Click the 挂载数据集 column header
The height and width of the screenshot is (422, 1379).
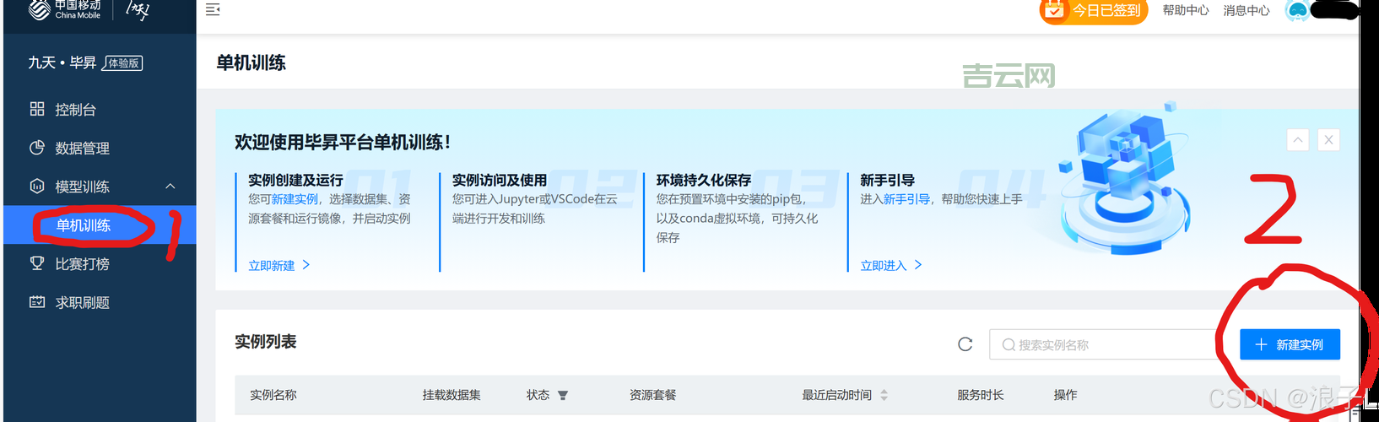click(452, 395)
